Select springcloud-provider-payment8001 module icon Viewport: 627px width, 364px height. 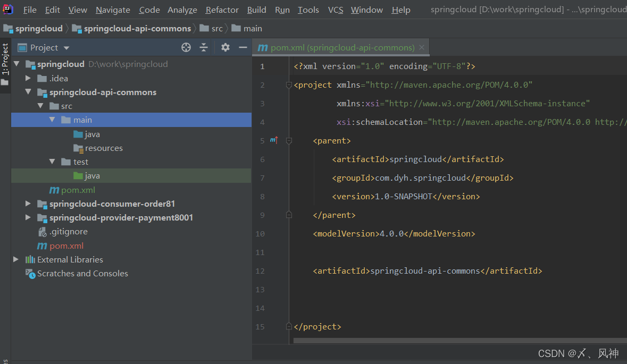click(43, 218)
